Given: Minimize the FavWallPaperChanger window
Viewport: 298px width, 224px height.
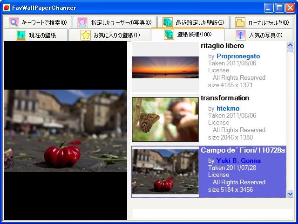Looking at the screenshot, I should pyautogui.click(x=269, y=8).
